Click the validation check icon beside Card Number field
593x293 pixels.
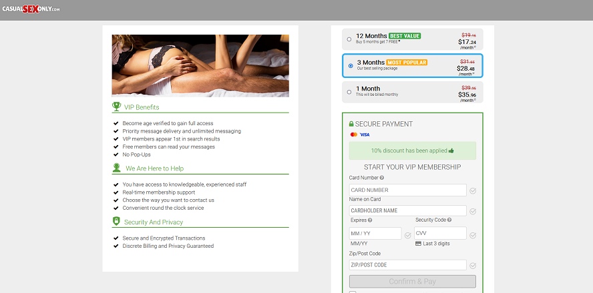coord(473,191)
